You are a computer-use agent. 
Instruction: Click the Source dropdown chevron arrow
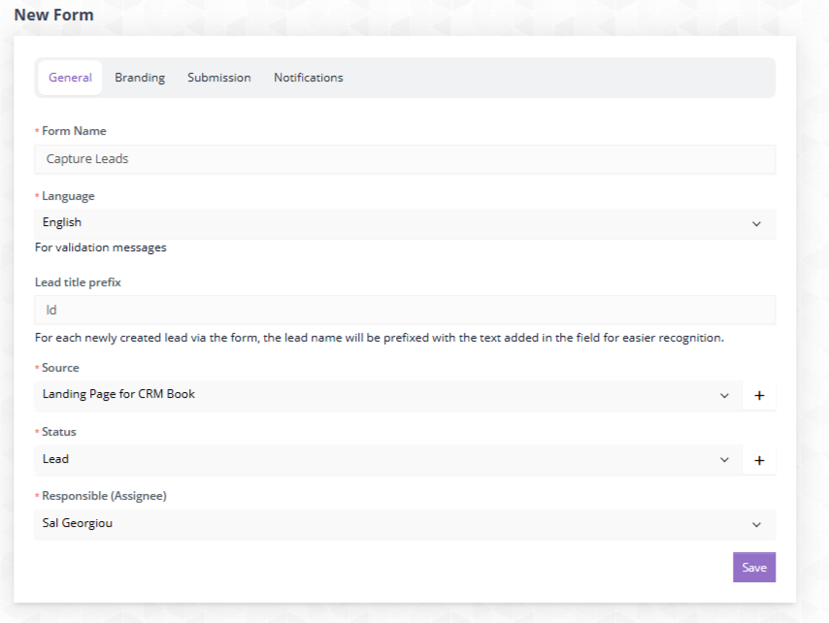724,396
